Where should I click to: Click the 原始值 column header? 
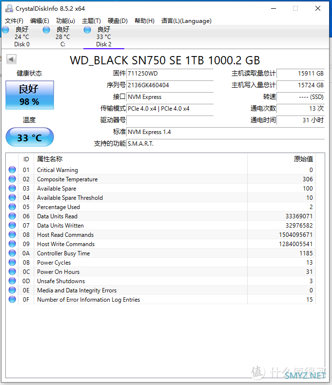pyautogui.click(x=281, y=159)
